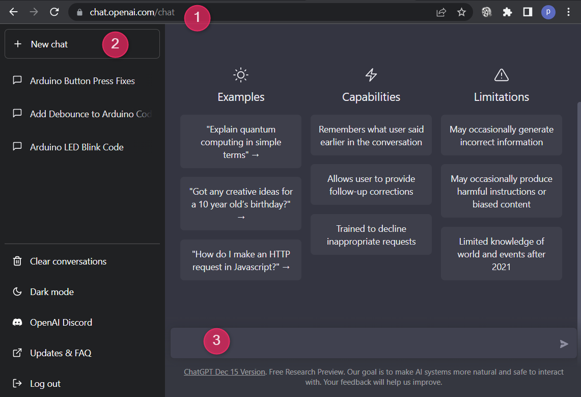Click the external link icon for Updates & FAQ
The height and width of the screenshot is (397, 581).
pyautogui.click(x=17, y=353)
